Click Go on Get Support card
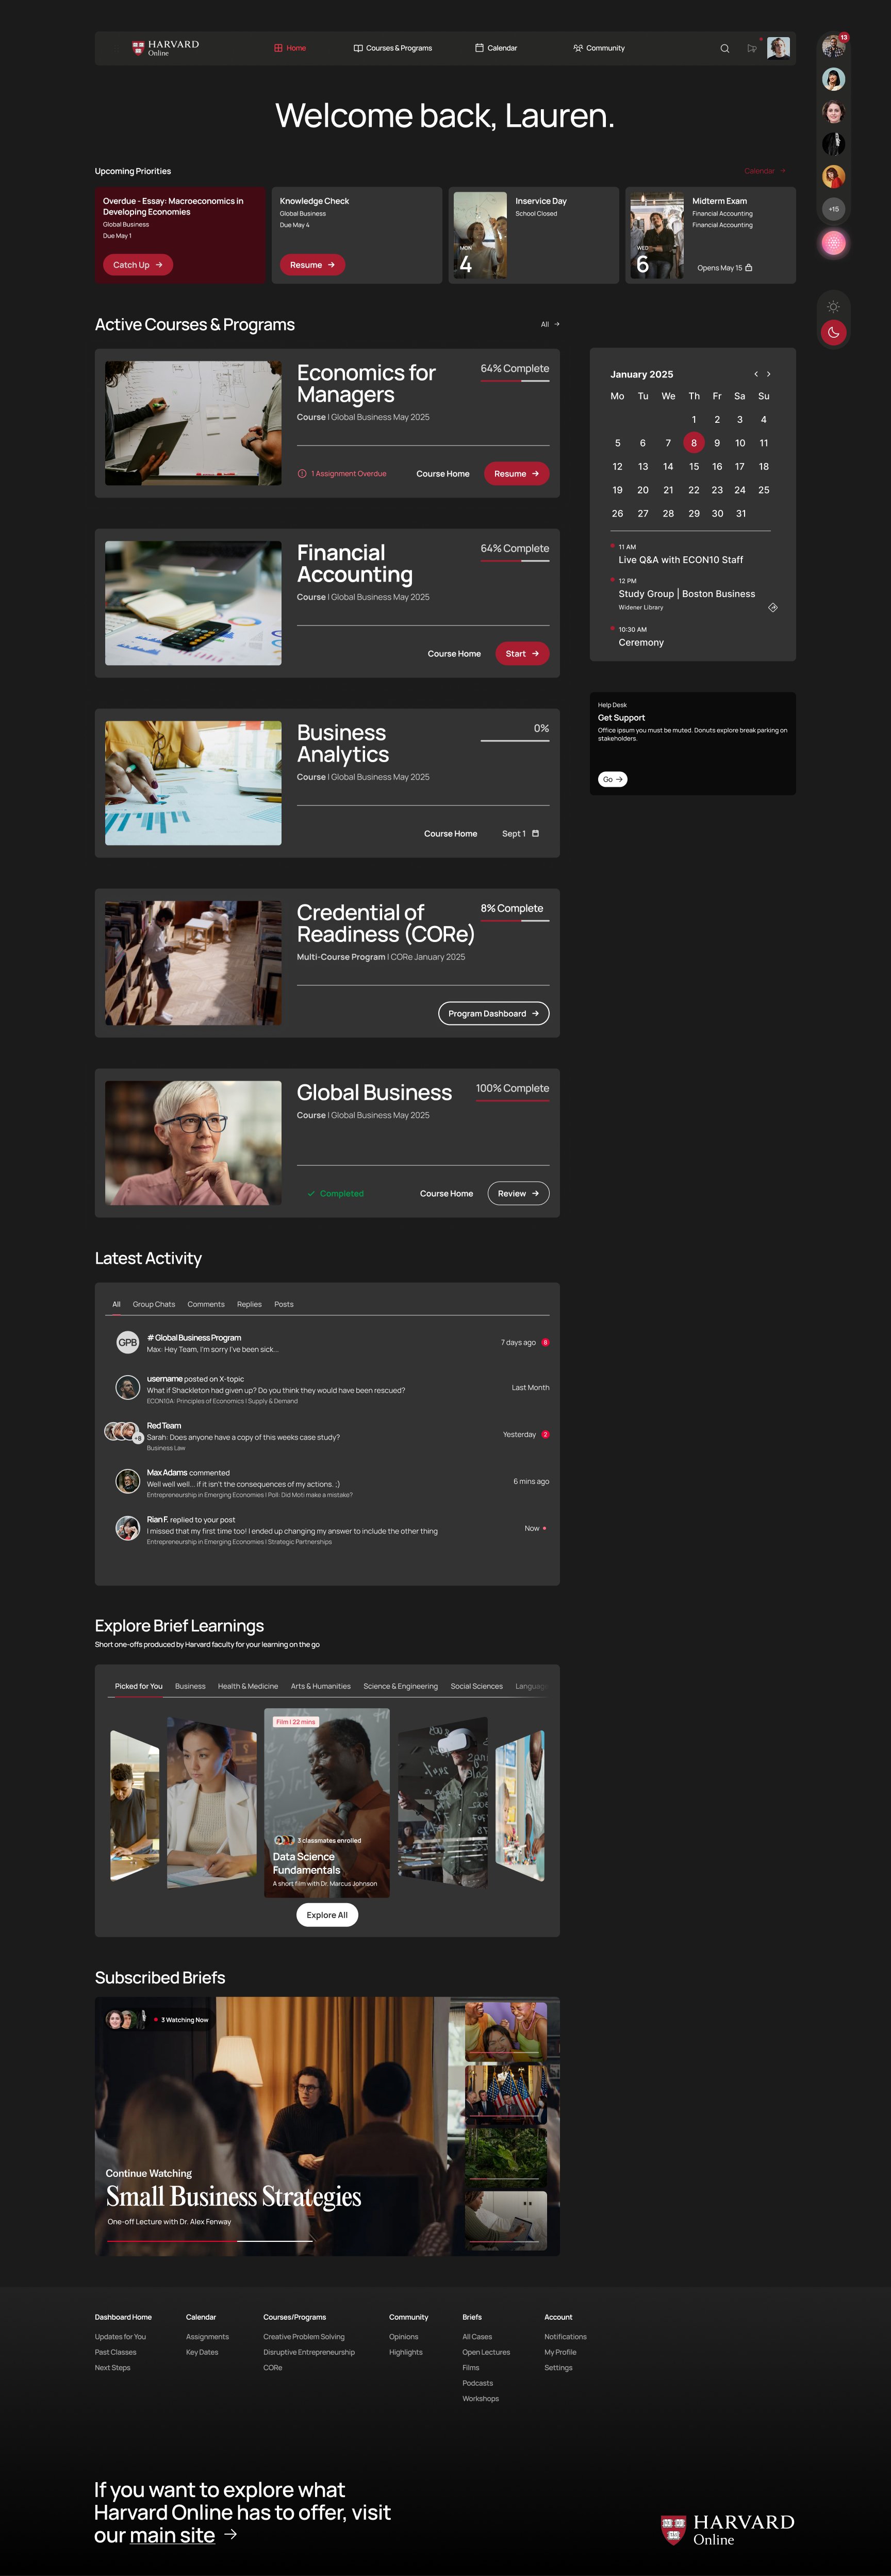Screen dimensions: 891x2576 pos(612,779)
